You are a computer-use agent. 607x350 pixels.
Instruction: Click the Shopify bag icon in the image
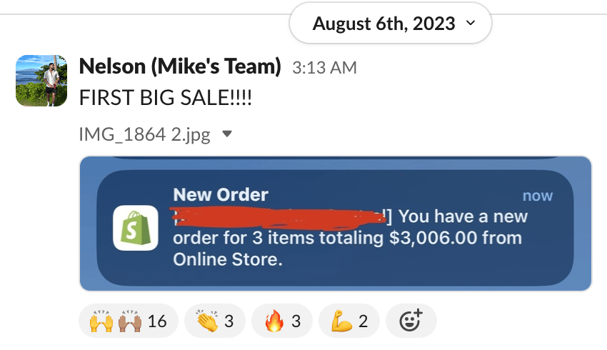[x=135, y=227]
